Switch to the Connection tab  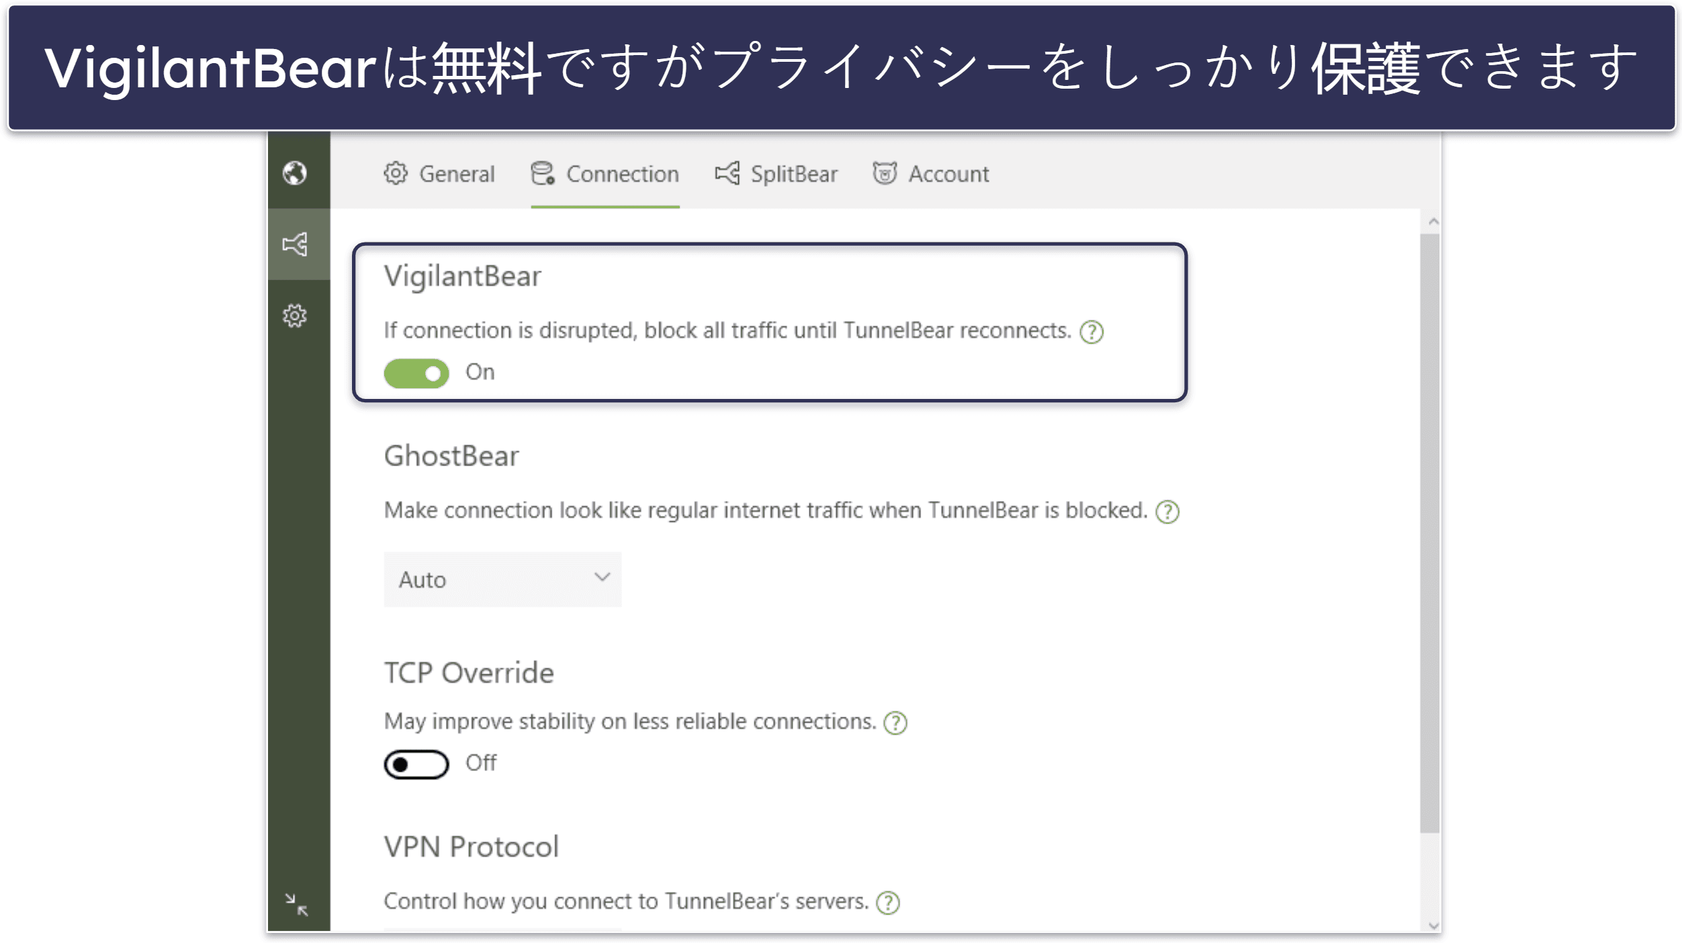click(x=605, y=174)
